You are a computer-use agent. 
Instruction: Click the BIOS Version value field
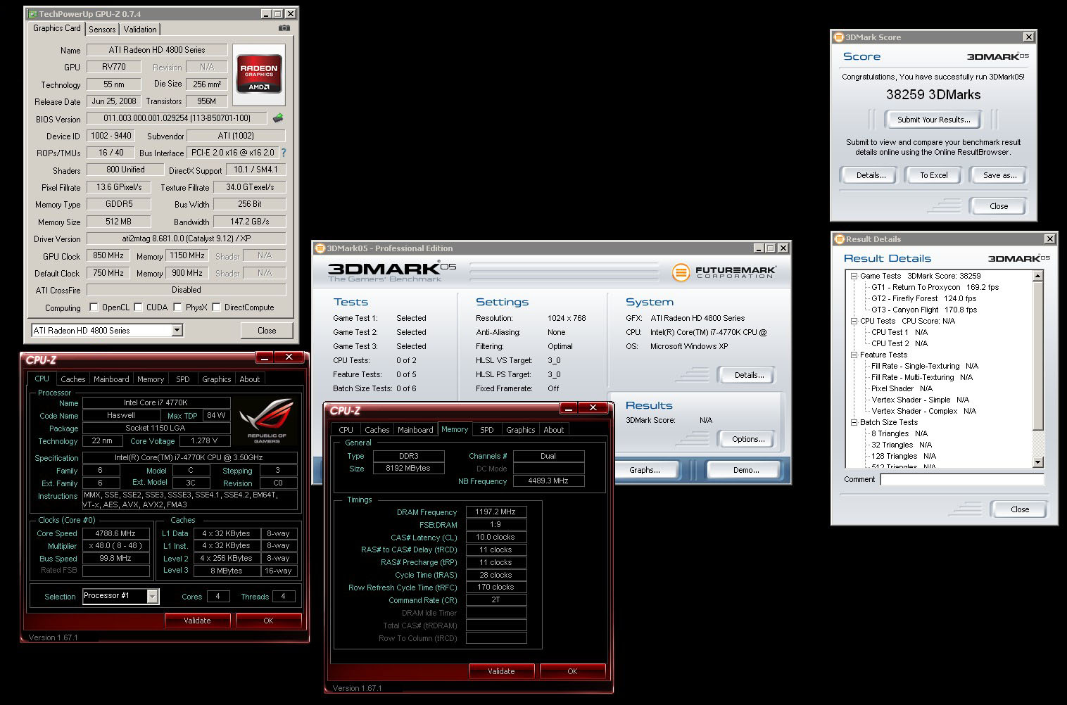click(177, 118)
